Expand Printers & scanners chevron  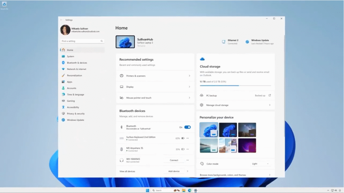coord(189,76)
